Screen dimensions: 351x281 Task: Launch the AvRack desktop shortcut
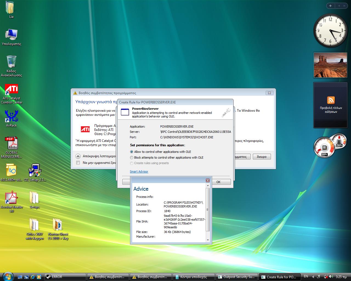point(12,119)
